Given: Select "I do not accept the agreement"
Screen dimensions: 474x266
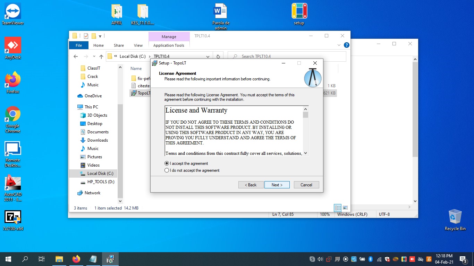Looking at the screenshot, I should (167, 170).
